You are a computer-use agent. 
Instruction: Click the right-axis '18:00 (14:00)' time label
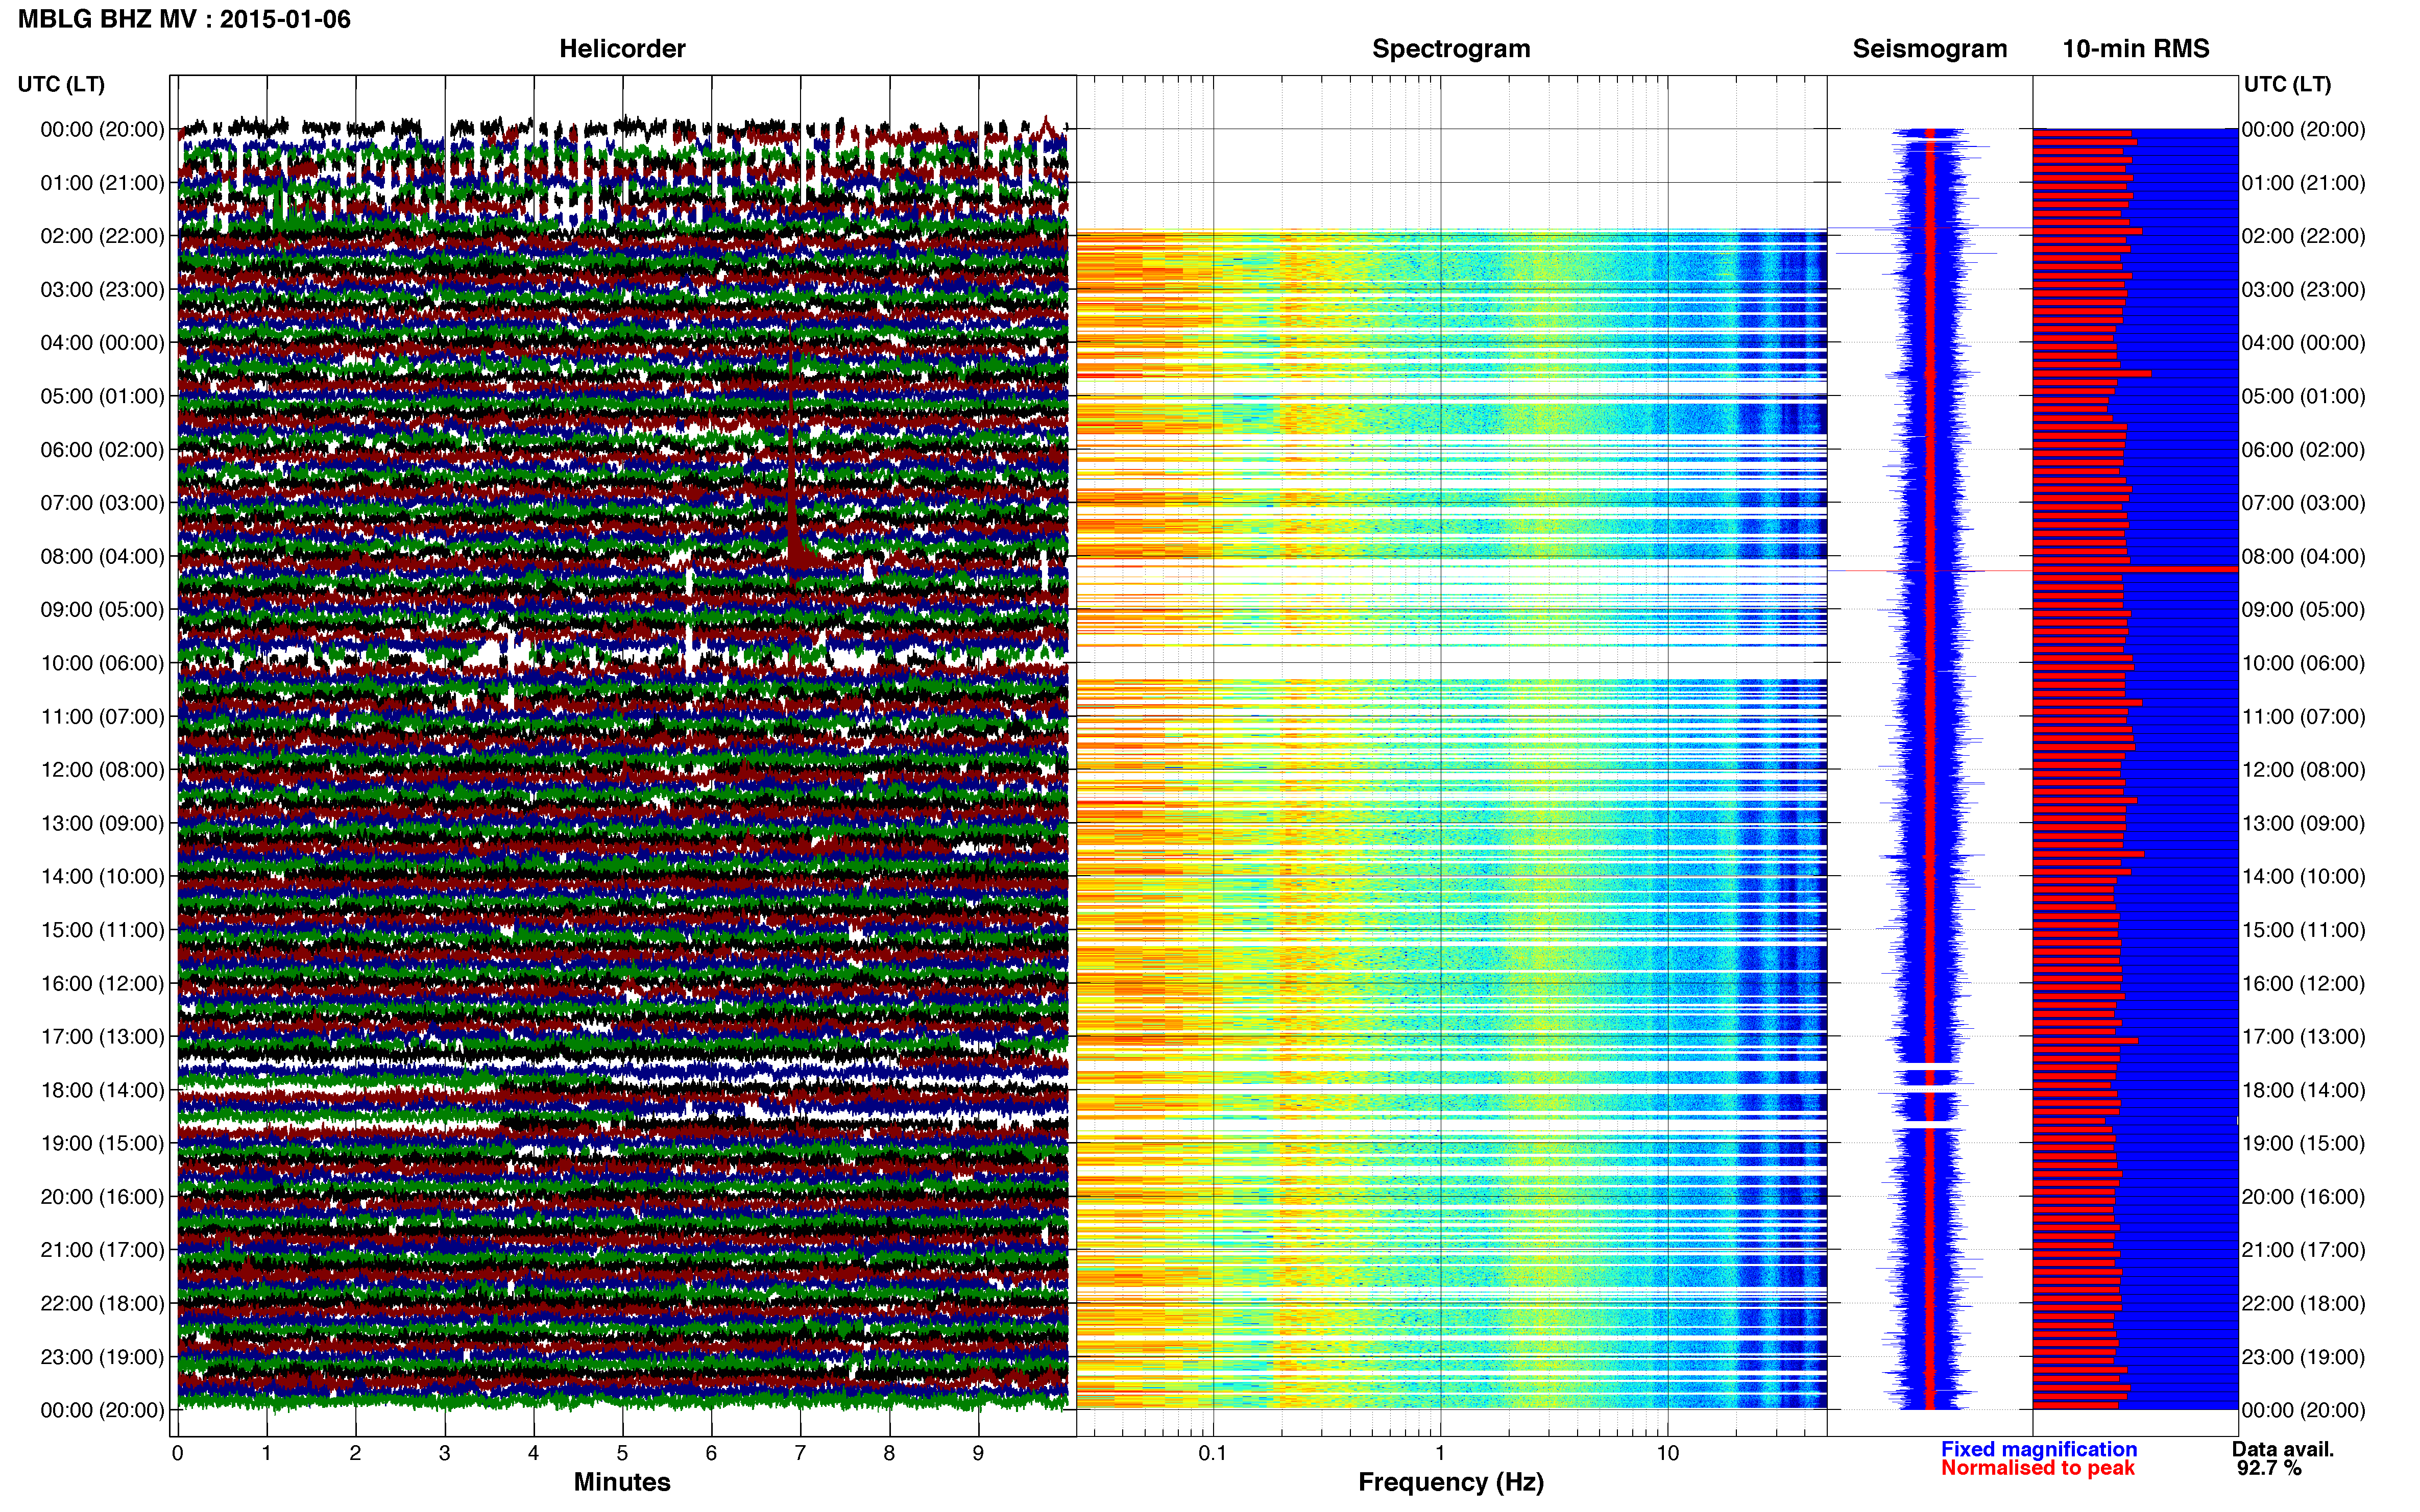click(2304, 1090)
